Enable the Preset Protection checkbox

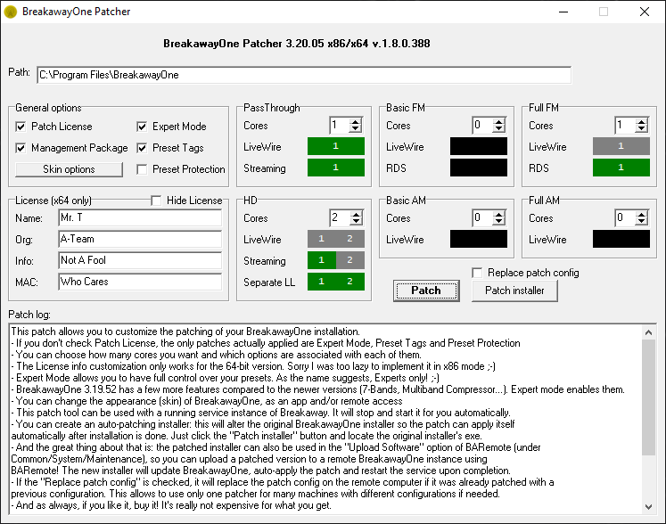pos(143,168)
